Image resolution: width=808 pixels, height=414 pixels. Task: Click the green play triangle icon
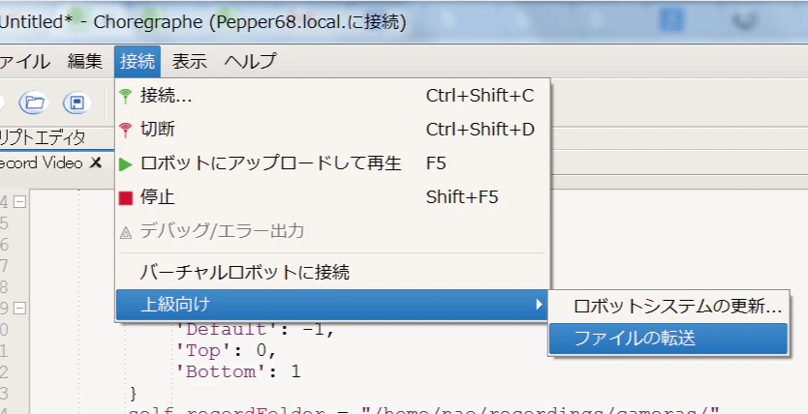click(x=125, y=164)
